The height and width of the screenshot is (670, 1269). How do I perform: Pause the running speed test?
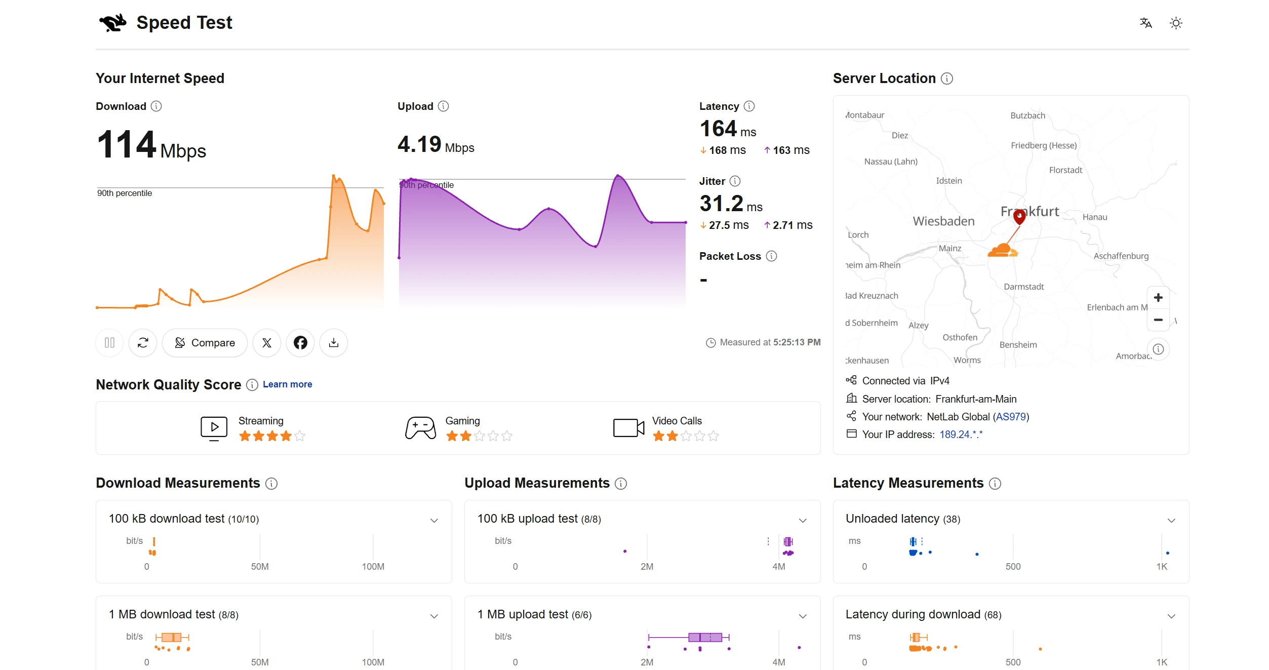(x=109, y=343)
